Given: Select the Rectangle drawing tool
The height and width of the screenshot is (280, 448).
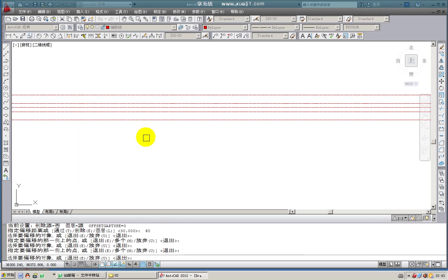Looking at the screenshot, I should [x=6, y=75].
